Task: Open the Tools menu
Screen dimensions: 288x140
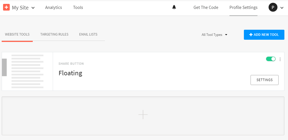Action: click(x=78, y=7)
